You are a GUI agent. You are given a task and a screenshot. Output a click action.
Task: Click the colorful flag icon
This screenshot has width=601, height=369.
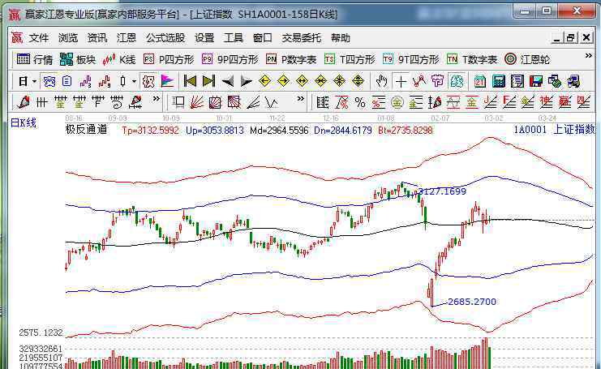pos(168,81)
